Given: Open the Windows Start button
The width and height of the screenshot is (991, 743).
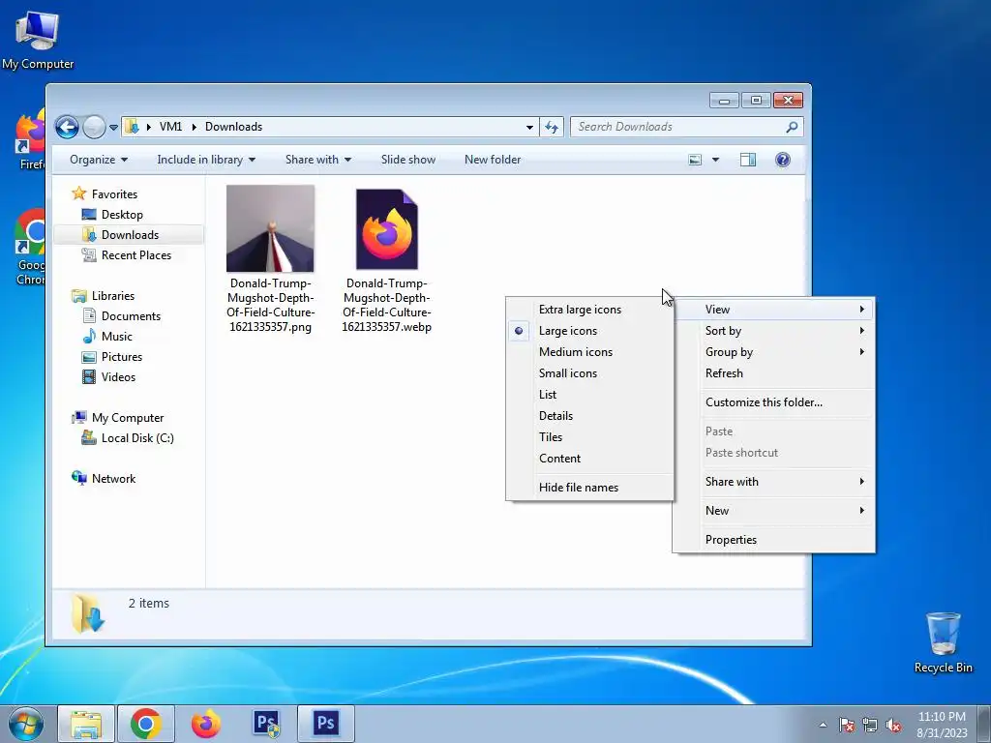Looking at the screenshot, I should (26, 724).
